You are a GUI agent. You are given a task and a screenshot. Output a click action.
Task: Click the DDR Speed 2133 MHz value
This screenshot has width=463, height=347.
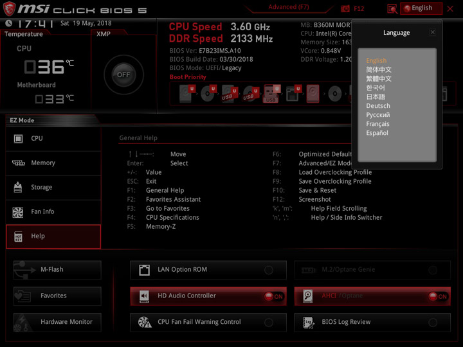point(251,39)
